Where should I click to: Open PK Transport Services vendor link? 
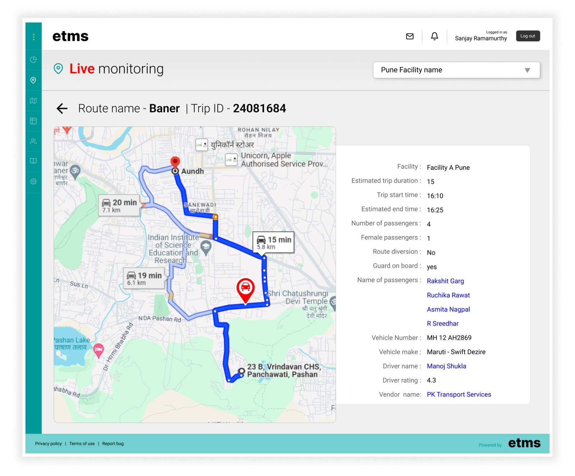tap(459, 395)
